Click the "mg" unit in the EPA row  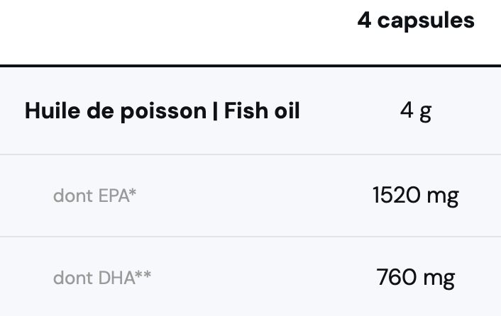click(443, 196)
